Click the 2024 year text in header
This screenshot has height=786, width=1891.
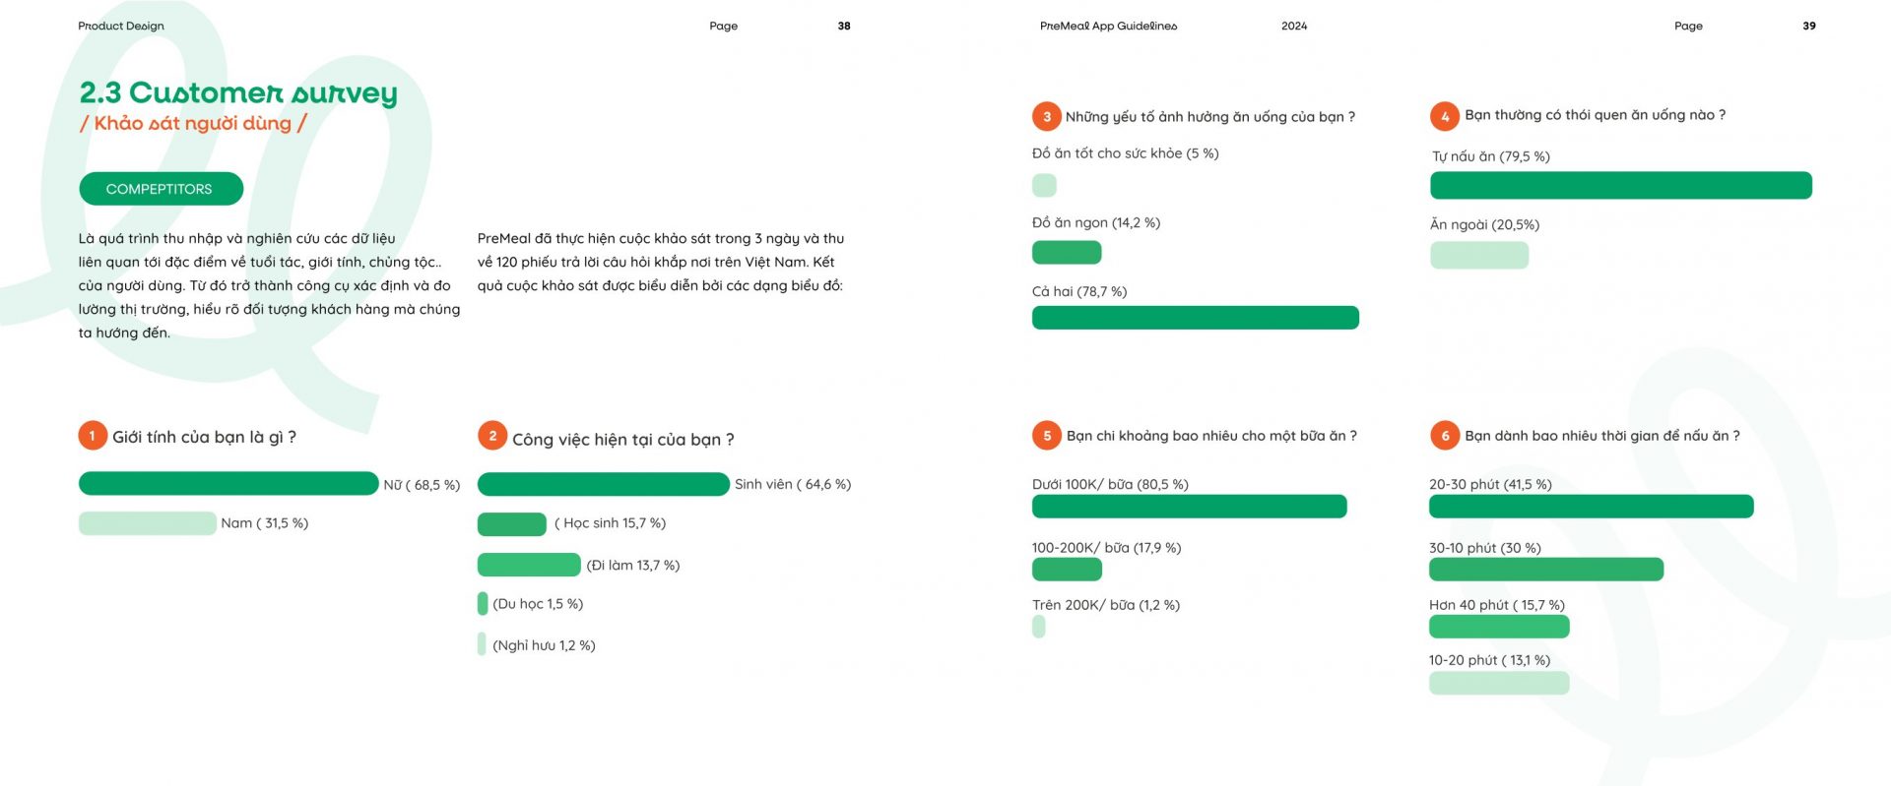pos(1294,27)
